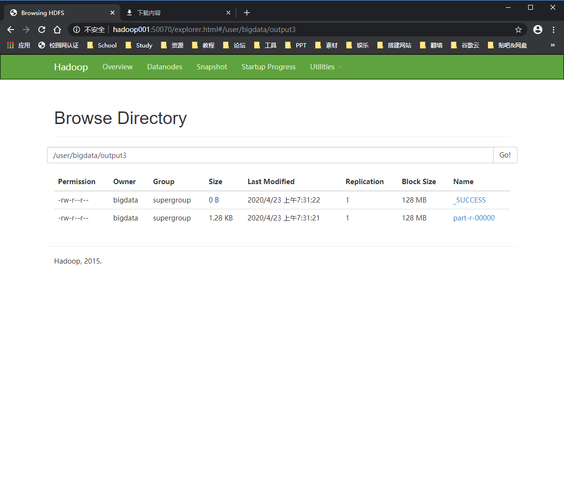Screen dimensions: 564x501
Task: Close the Browsing HDFS tab
Action: [113, 13]
